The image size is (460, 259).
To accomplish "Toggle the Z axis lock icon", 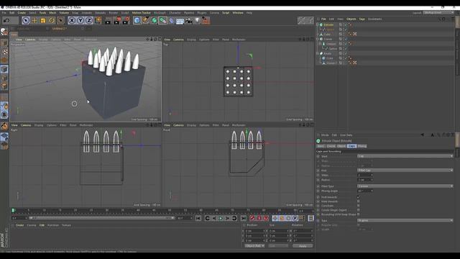I will tap(89, 20).
